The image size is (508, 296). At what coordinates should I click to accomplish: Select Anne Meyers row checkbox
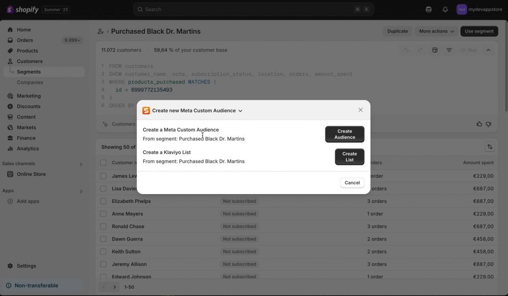[103, 214]
